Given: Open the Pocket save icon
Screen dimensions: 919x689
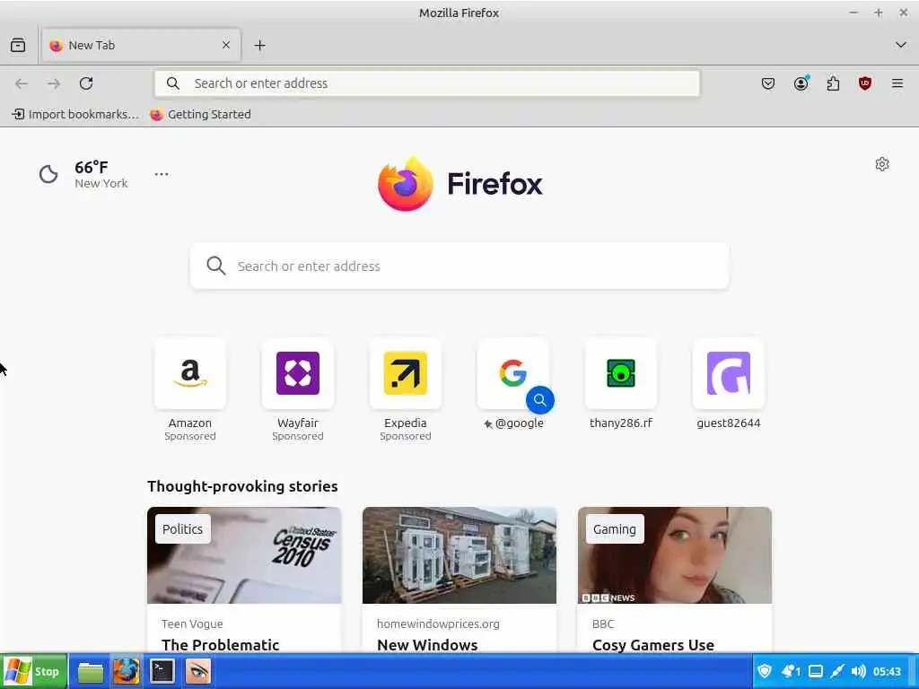Looking at the screenshot, I should click(x=768, y=83).
